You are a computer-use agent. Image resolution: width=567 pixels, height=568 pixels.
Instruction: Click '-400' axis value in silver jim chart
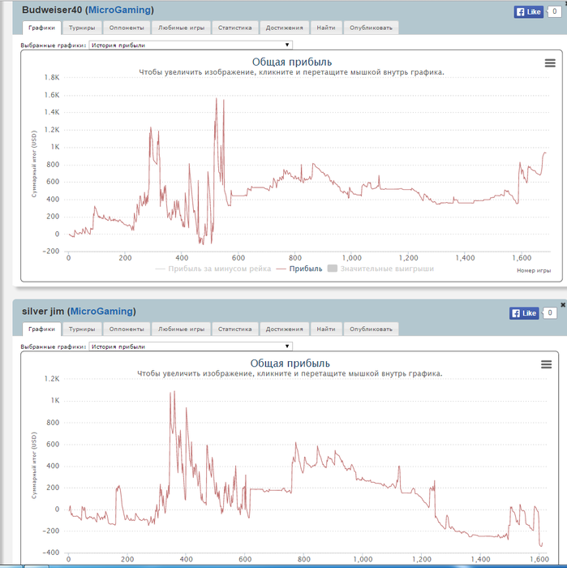pos(50,553)
